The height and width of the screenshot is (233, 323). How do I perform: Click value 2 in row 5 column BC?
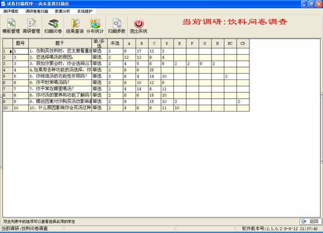230,76
